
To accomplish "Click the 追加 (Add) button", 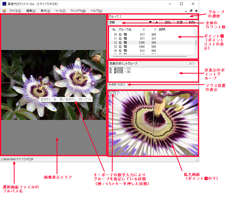I will [168, 22].
